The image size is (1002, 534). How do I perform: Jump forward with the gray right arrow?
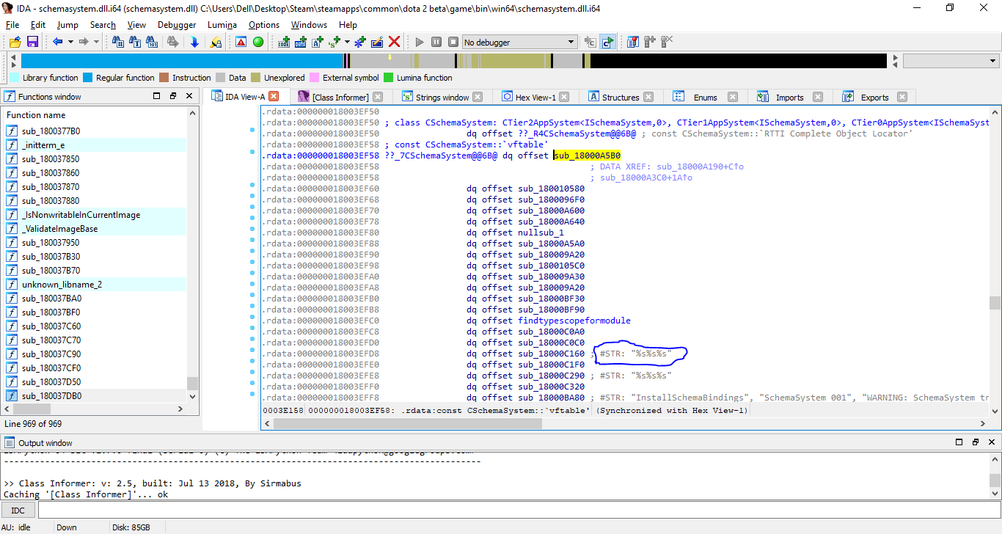pyautogui.click(x=84, y=42)
